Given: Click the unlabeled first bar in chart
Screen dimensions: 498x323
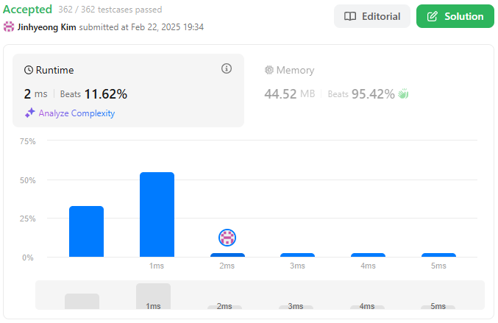Looking at the screenshot, I should click(86, 232).
